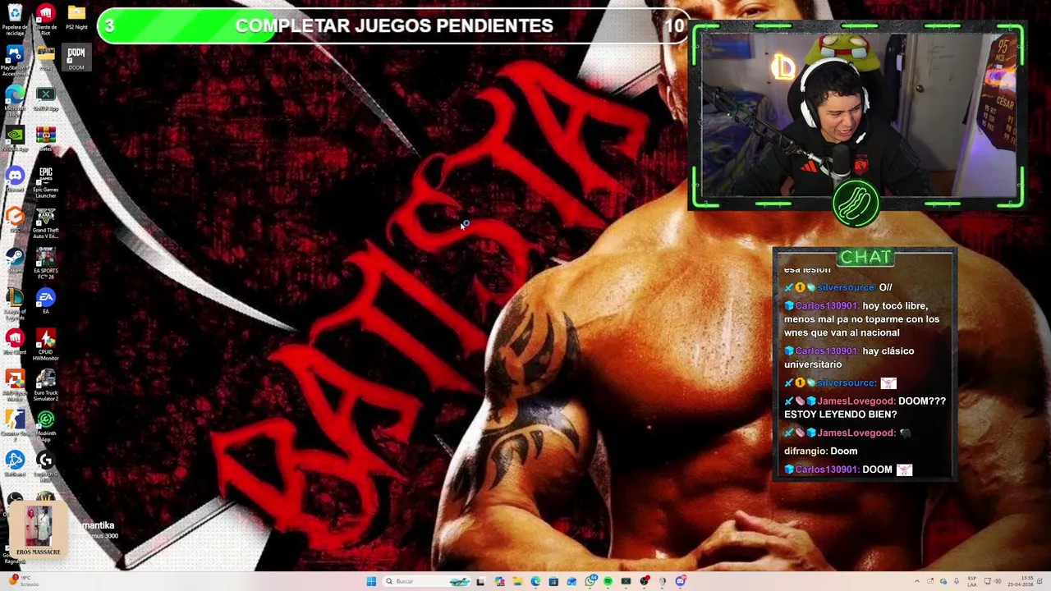Click Carlos130901's "hay clásico universitario" message
Screen dimensions: 1051x591
[850, 357]
